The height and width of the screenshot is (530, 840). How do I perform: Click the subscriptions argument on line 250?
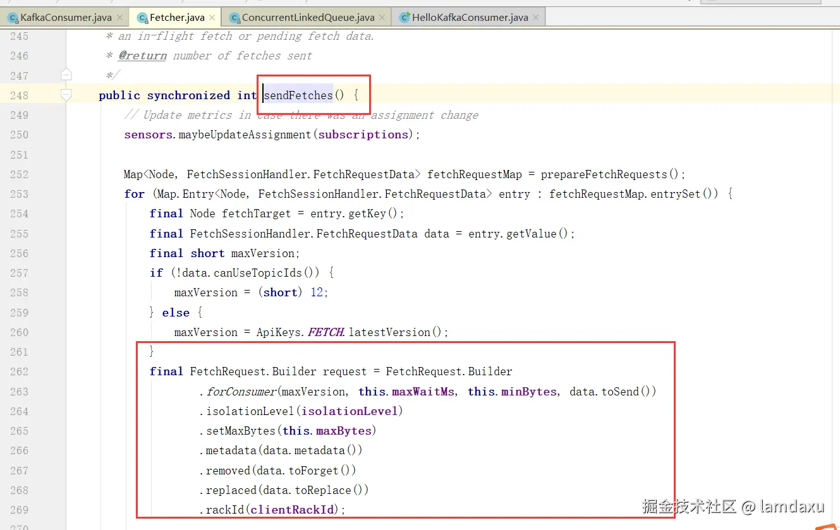[x=363, y=135]
